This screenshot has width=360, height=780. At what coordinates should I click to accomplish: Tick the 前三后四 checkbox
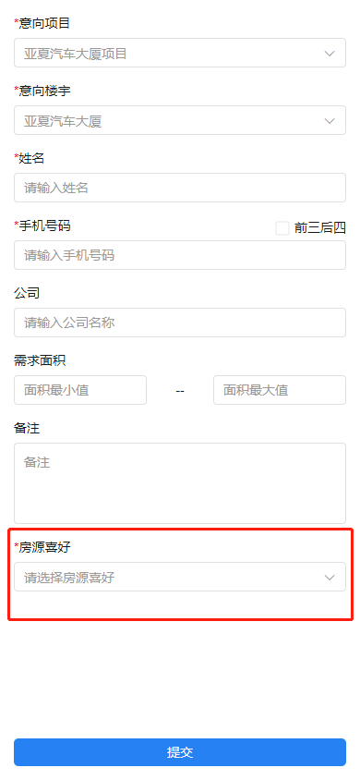point(282,228)
